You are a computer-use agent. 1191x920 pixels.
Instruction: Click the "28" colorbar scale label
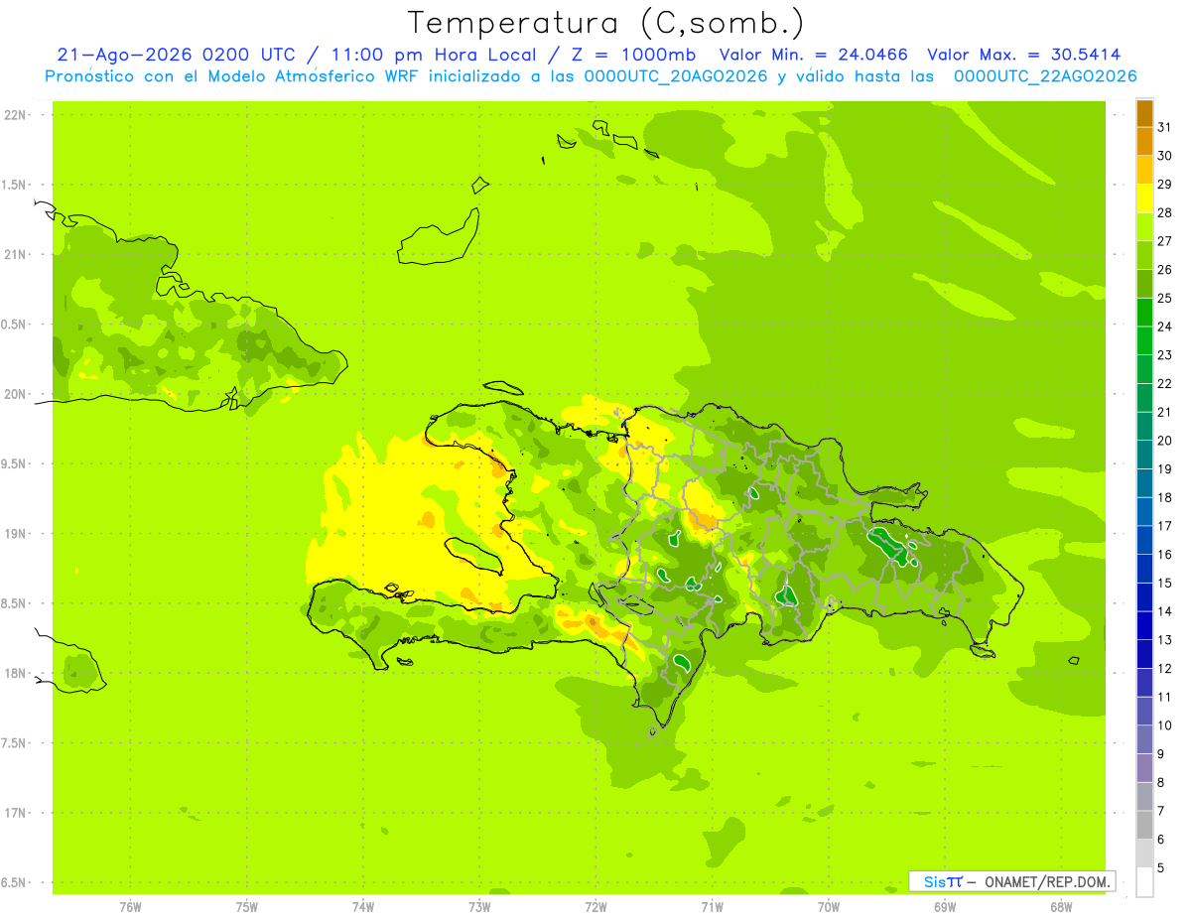tap(1165, 212)
